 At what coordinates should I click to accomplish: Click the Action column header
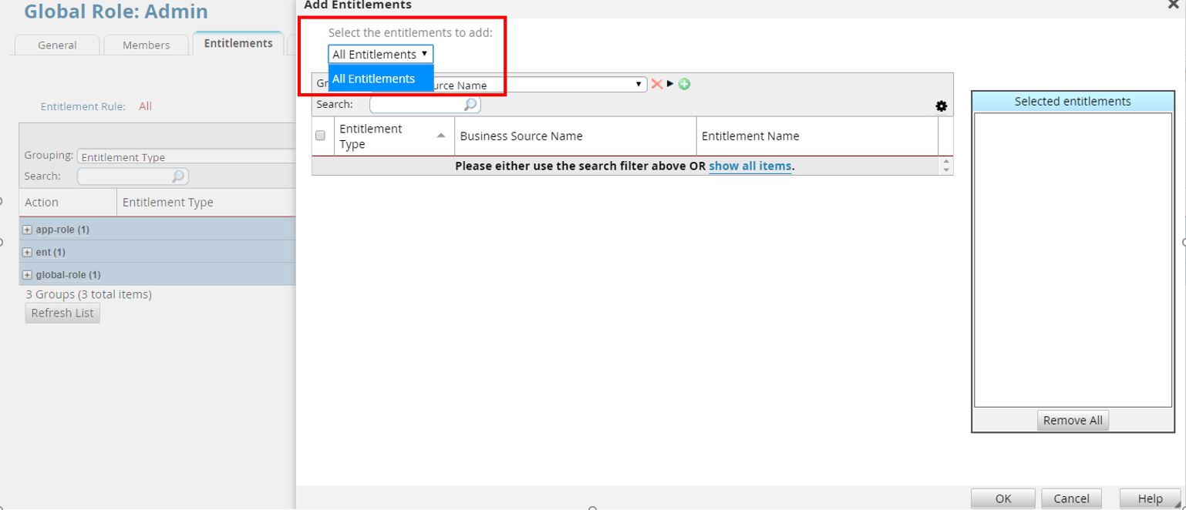click(x=68, y=203)
